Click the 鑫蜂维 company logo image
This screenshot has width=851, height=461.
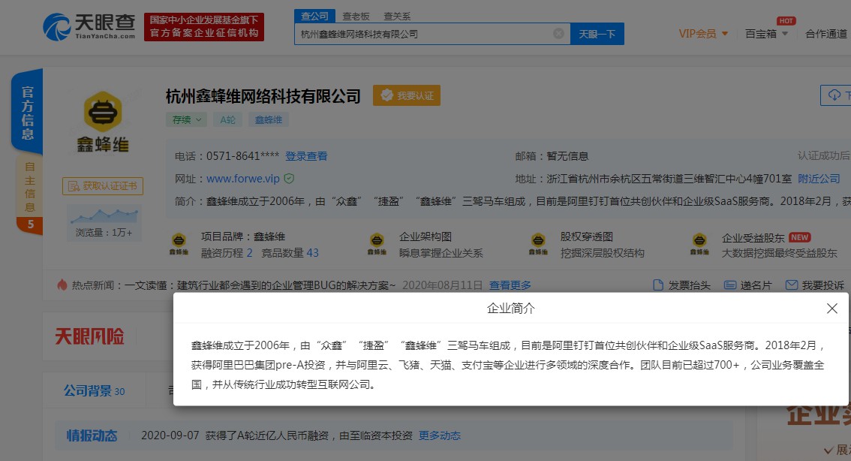pos(102,121)
